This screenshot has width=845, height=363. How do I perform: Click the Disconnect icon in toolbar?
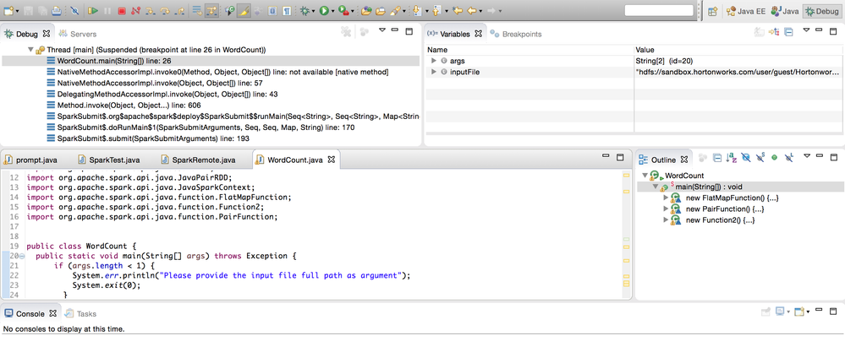135,11
